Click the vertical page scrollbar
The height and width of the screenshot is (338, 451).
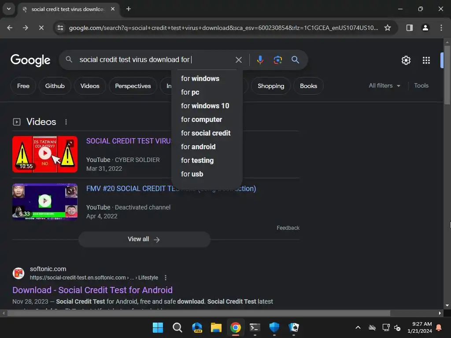coord(447,75)
